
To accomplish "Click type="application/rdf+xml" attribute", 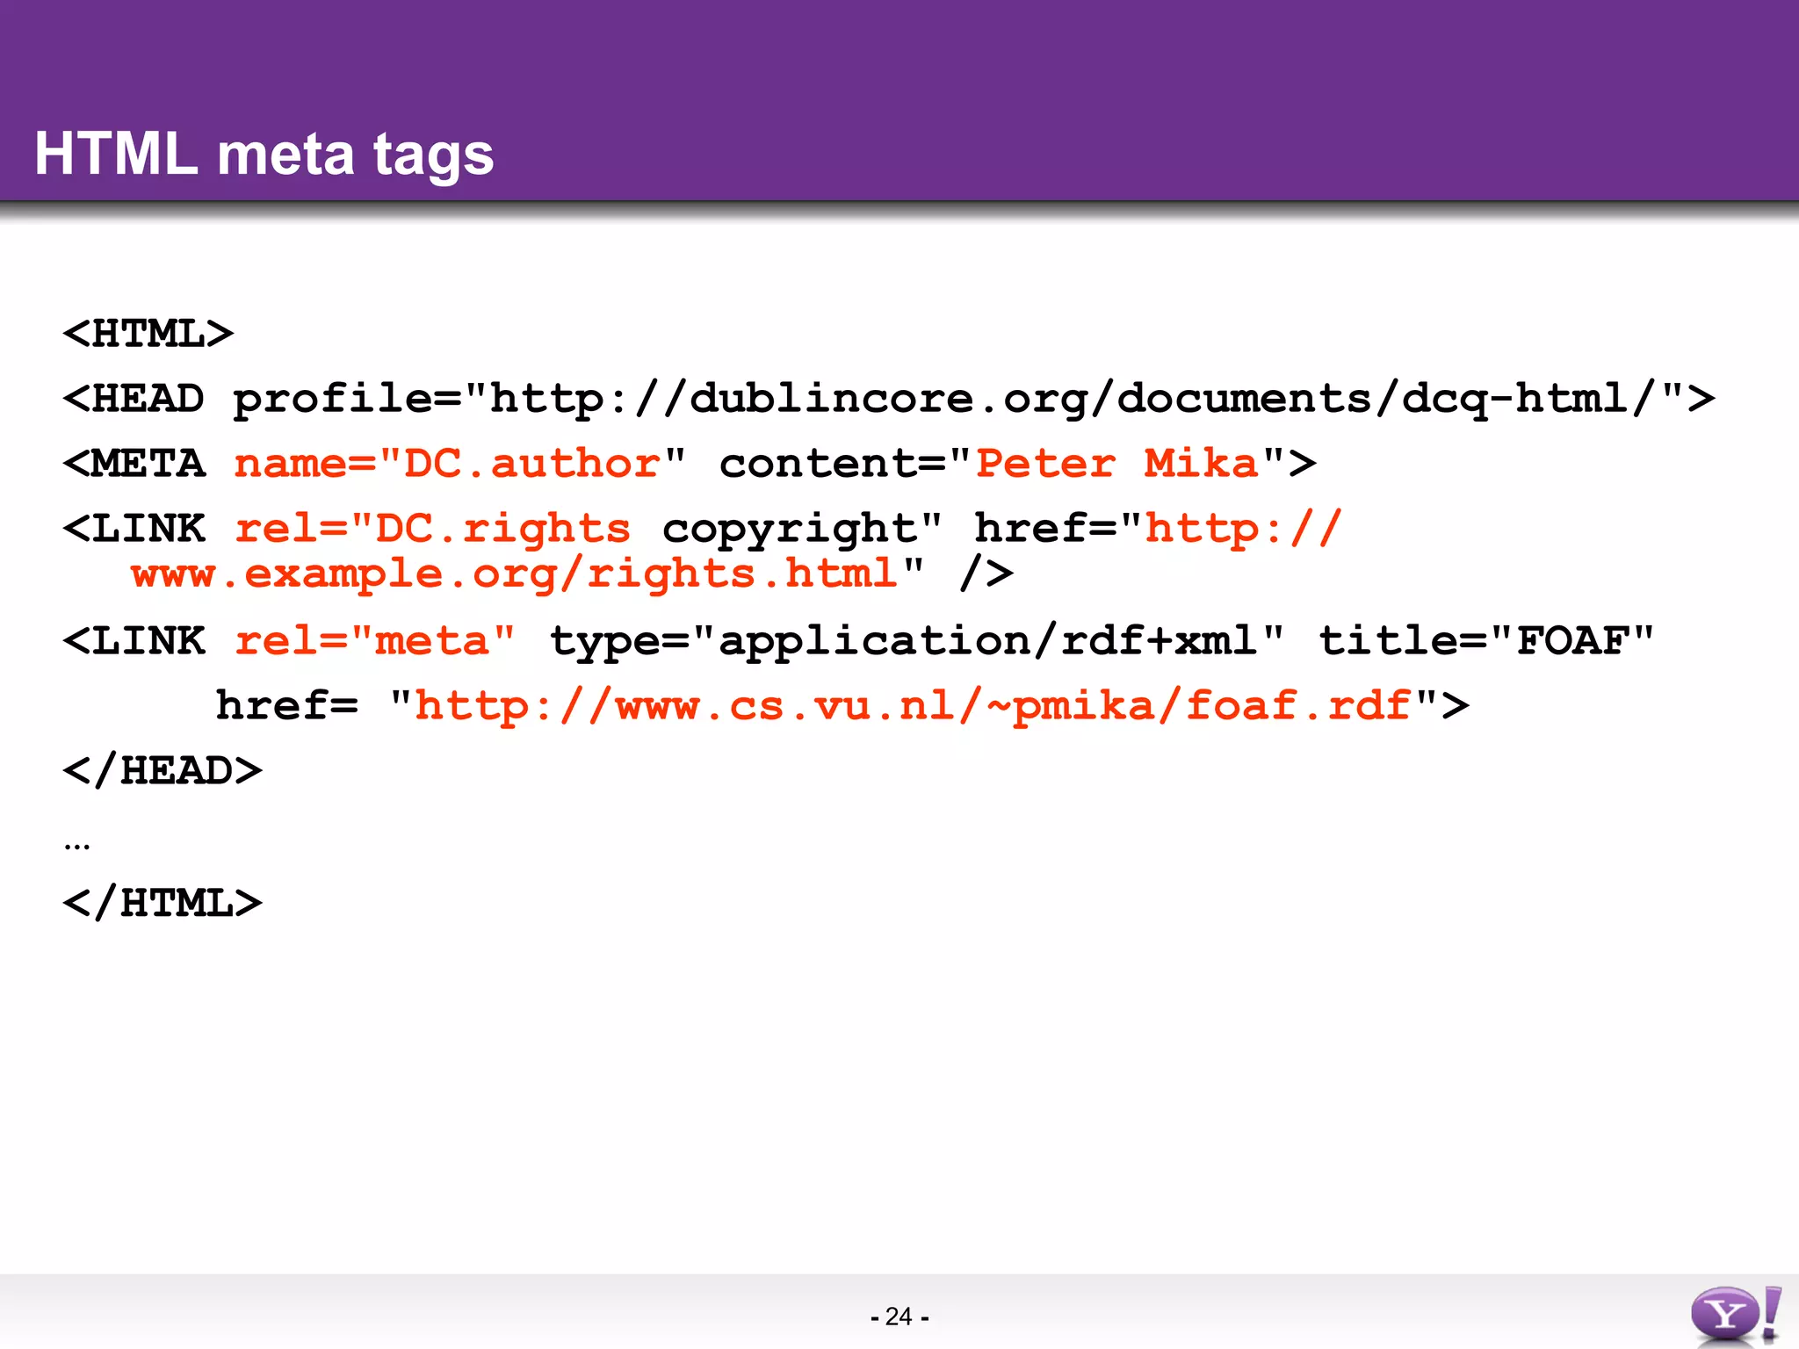I will 917,642.
